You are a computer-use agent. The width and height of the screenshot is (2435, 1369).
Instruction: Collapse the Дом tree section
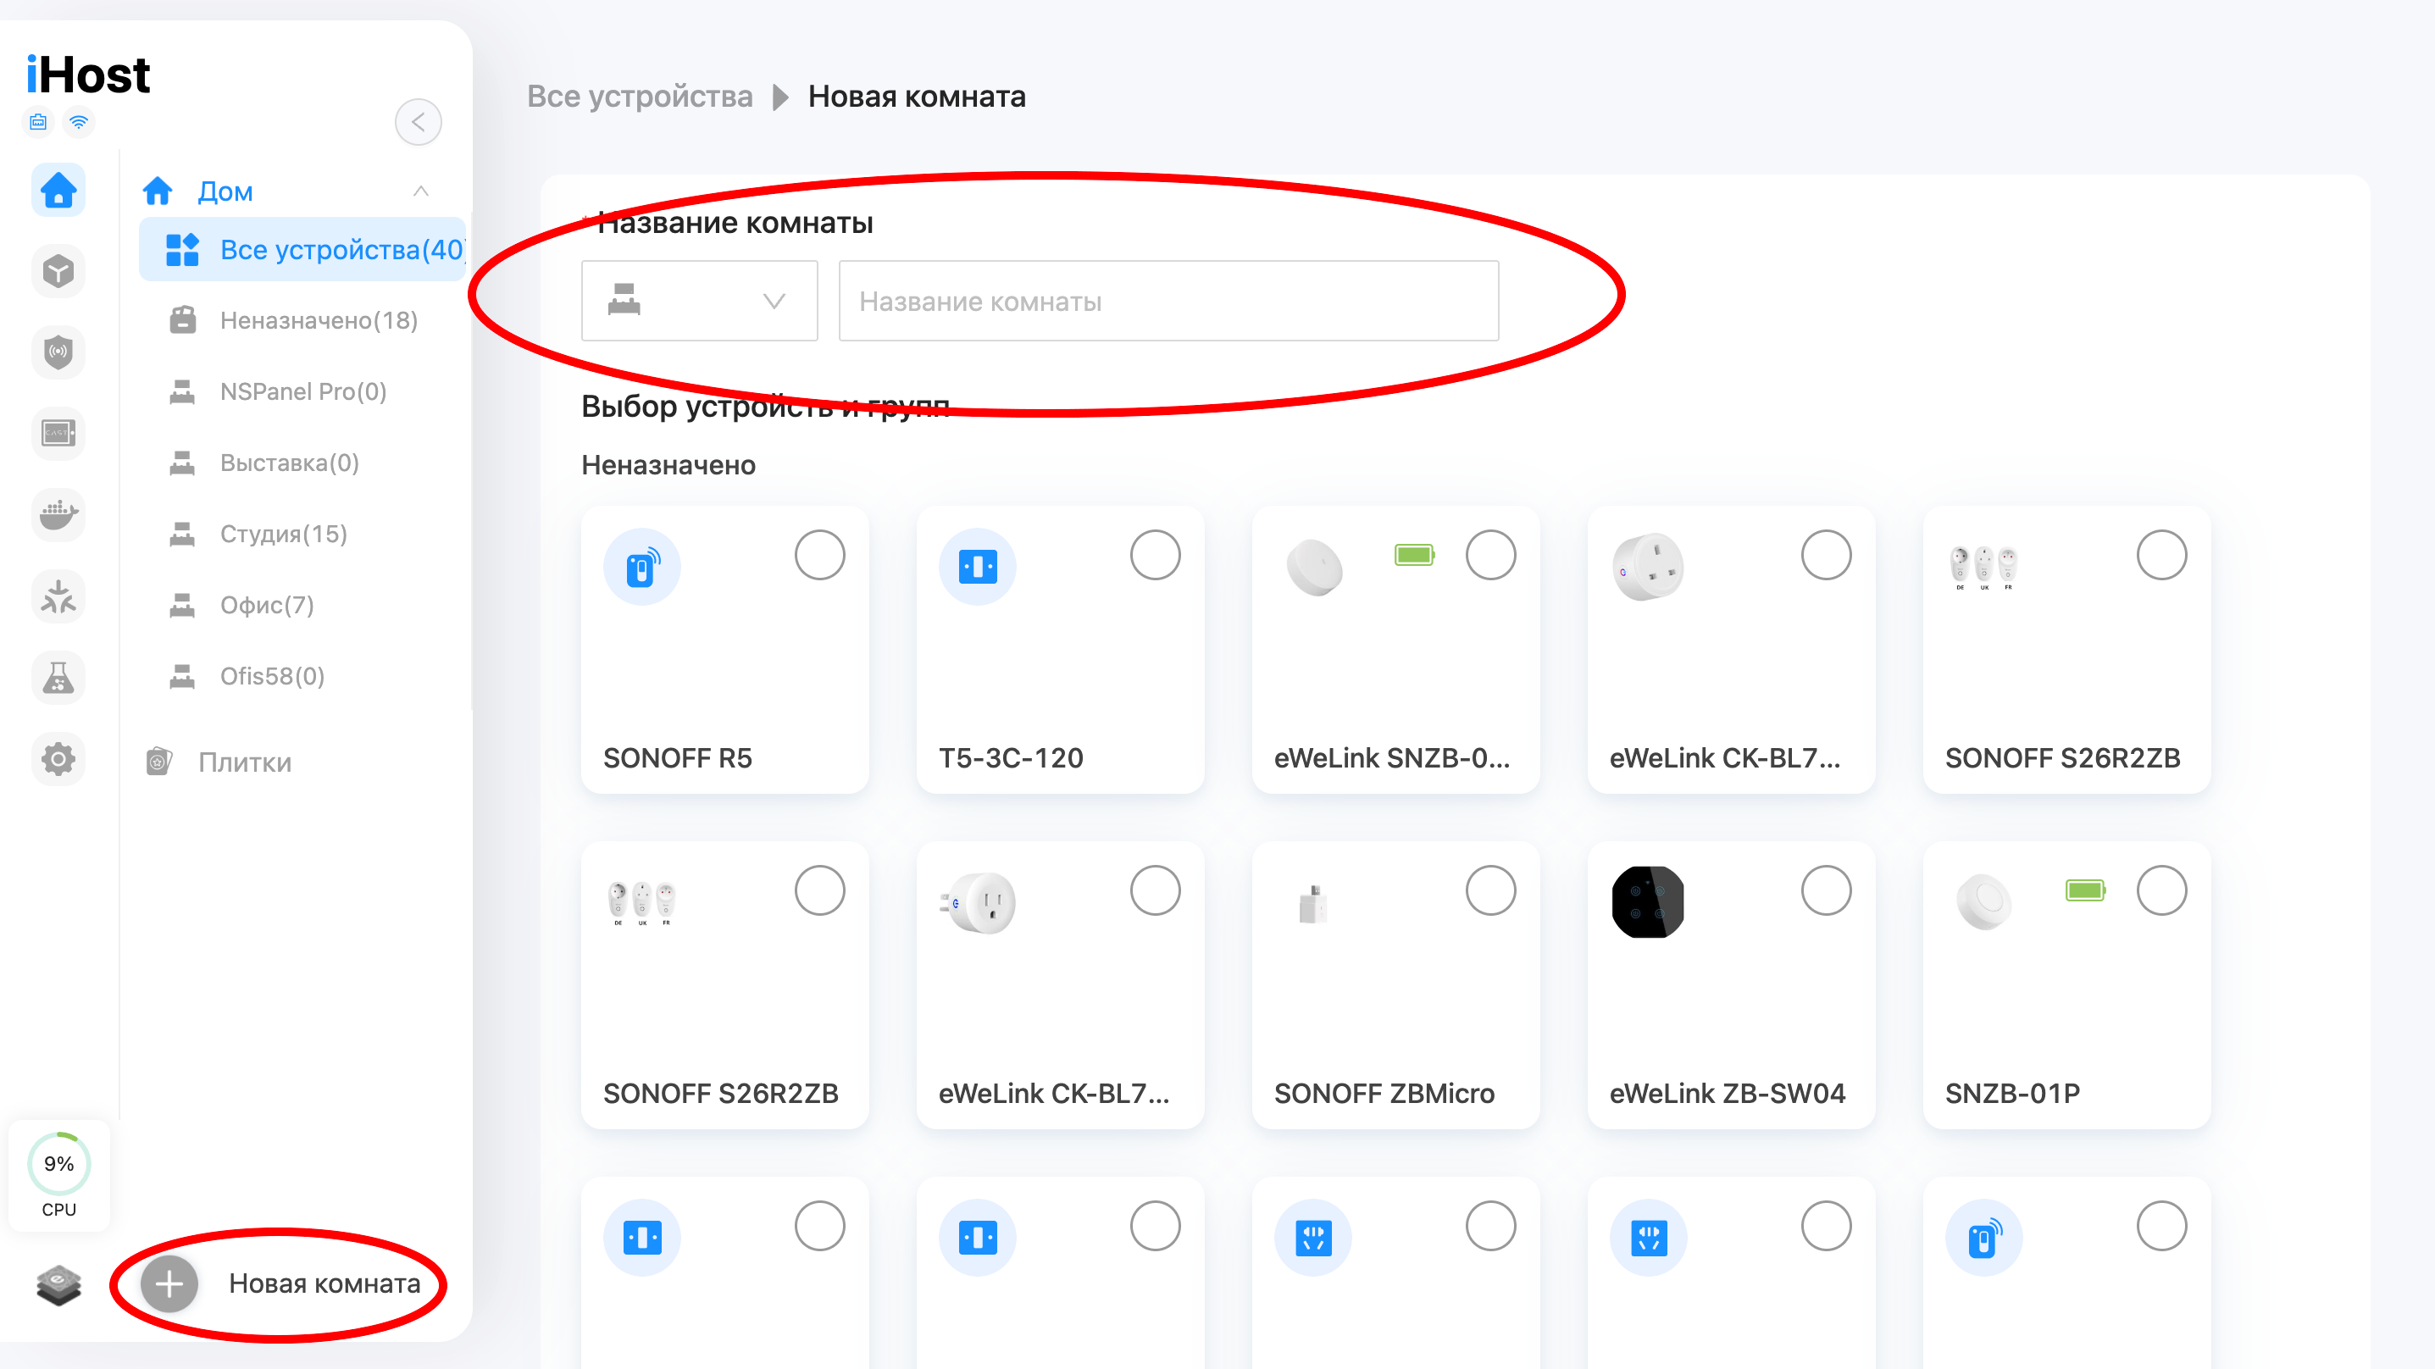(x=420, y=192)
